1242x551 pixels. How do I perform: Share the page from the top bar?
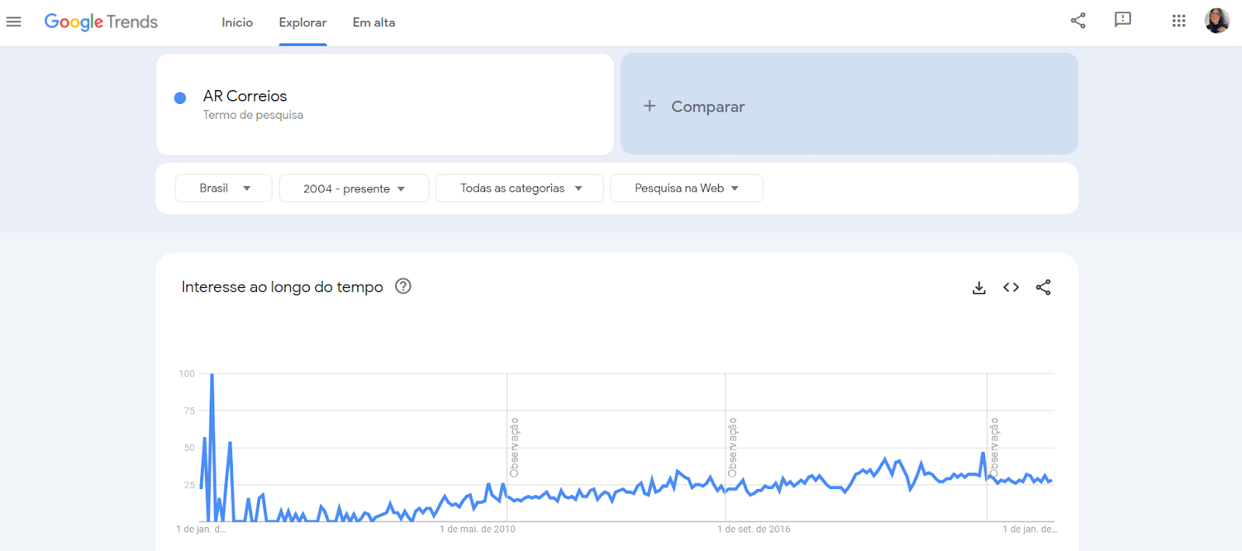(x=1078, y=21)
